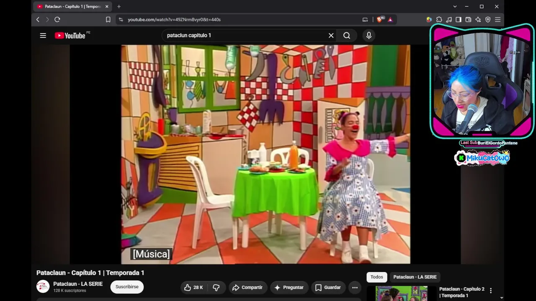Open the Extensions puzzle icon
536x301 pixels.
[x=439, y=20]
